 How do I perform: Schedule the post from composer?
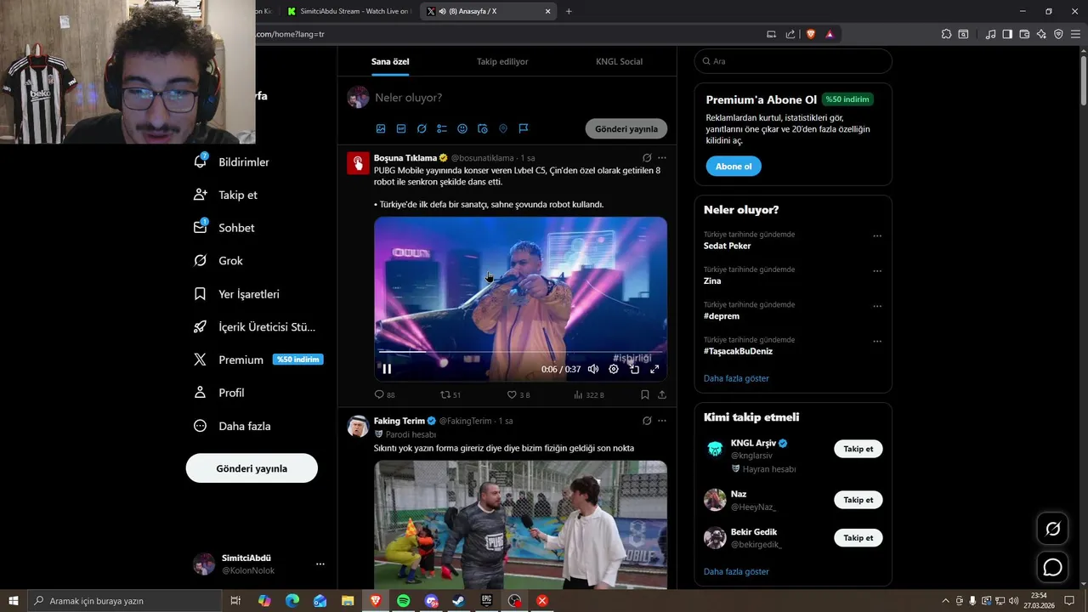(483, 128)
